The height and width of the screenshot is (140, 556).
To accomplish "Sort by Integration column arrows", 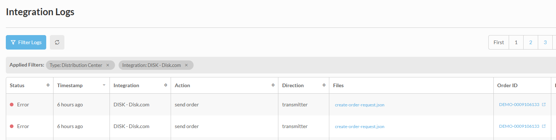I will pyautogui.click(x=166, y=85).
